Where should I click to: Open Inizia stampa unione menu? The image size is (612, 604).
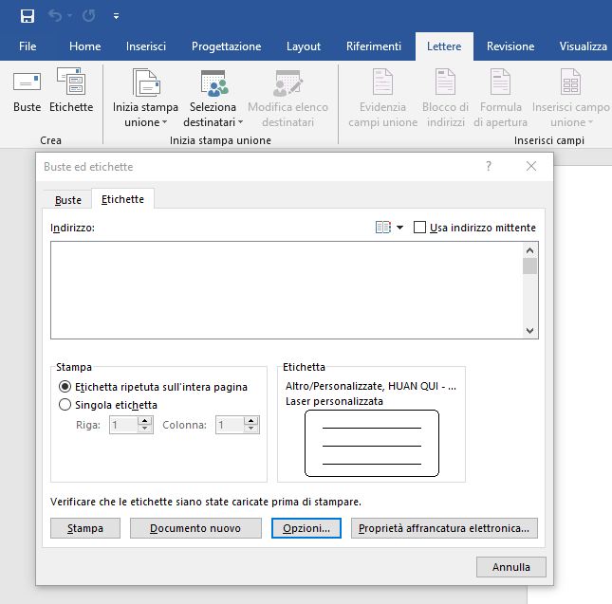[x=145, y=99]
